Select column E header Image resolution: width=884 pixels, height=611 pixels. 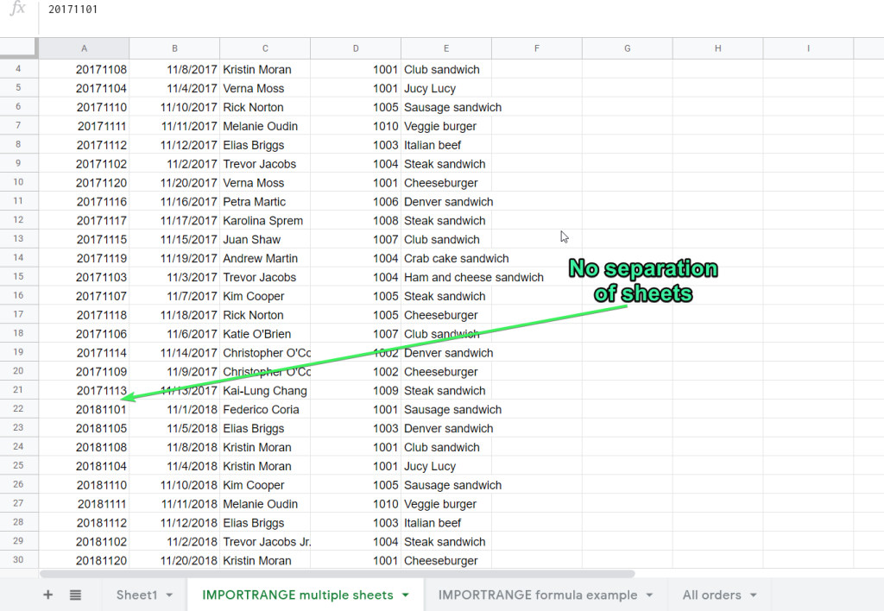(445, 48)
